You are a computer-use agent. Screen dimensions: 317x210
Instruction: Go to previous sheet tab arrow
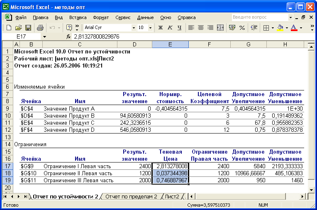coord(12,196)
